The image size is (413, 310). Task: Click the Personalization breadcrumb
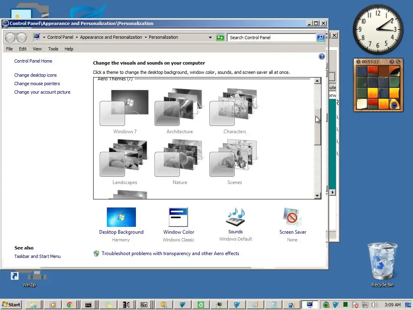tap(163, 37)
